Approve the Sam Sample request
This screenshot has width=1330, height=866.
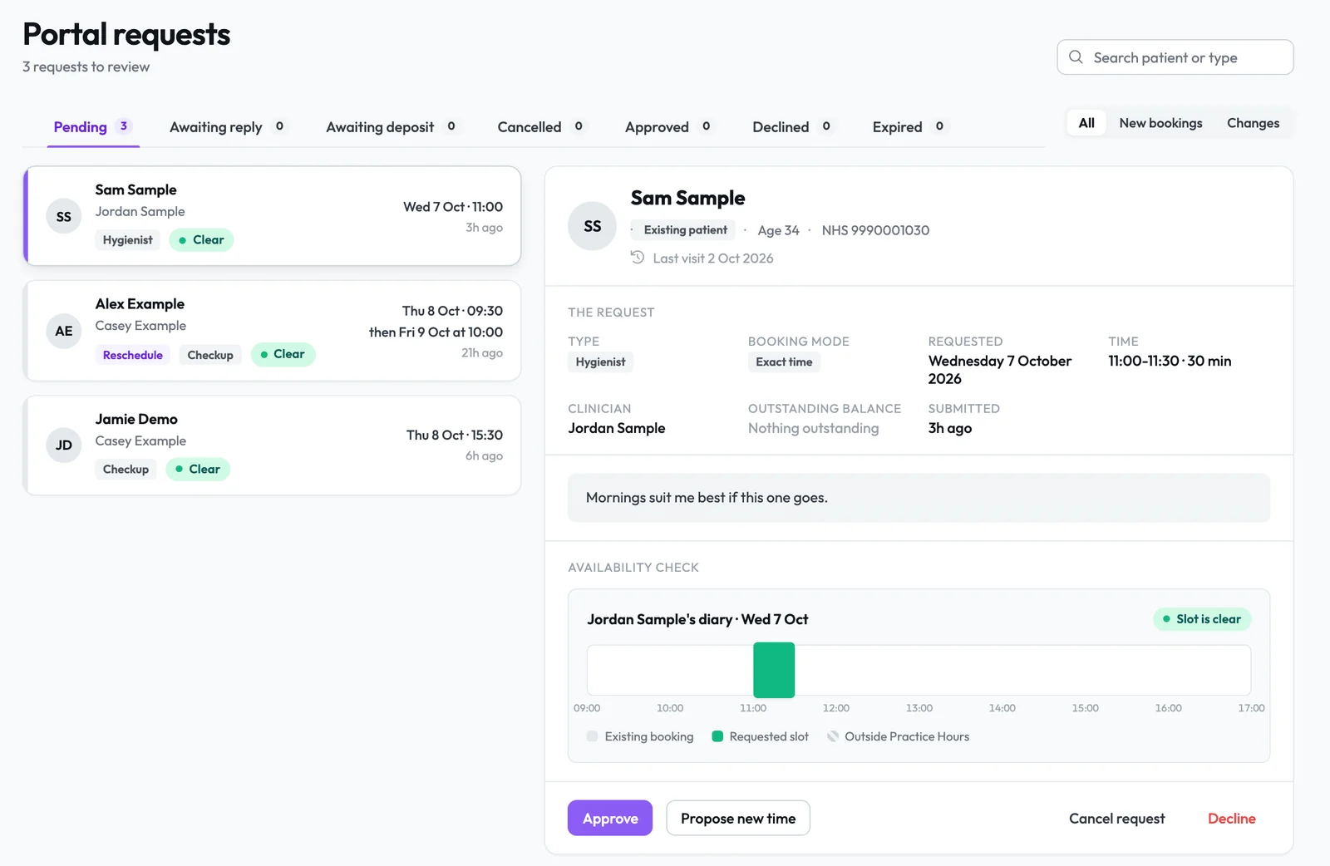coord(610,819)
